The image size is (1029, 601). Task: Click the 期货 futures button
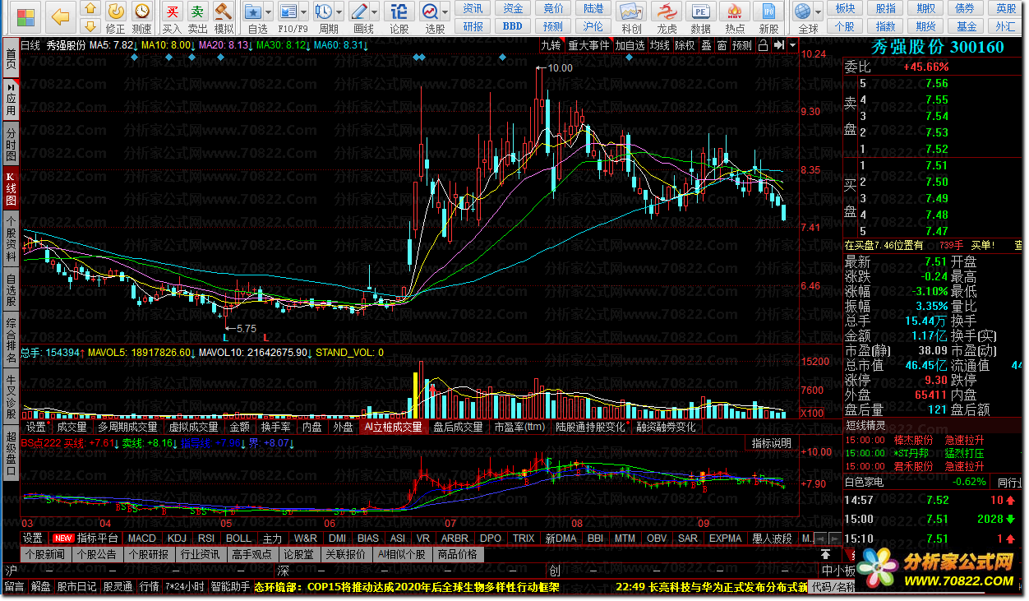point(925,25)
